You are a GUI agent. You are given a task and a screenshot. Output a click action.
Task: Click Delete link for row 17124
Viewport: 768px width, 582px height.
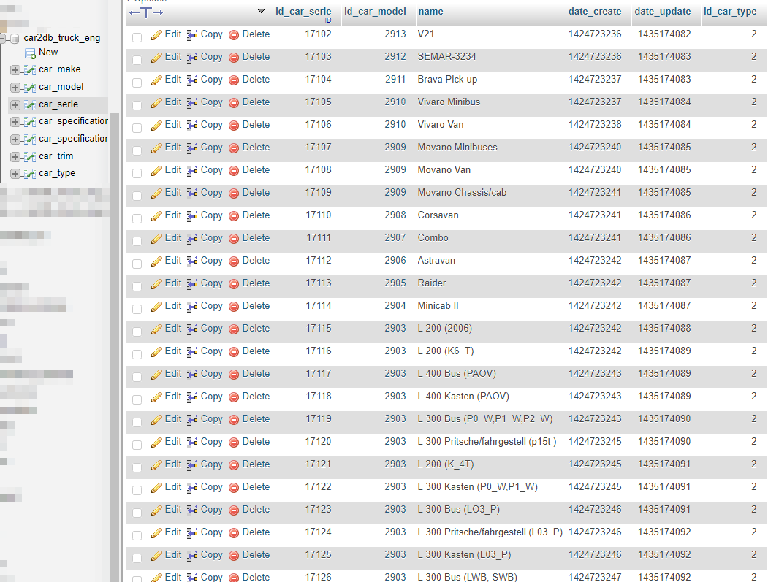[256, 532]
